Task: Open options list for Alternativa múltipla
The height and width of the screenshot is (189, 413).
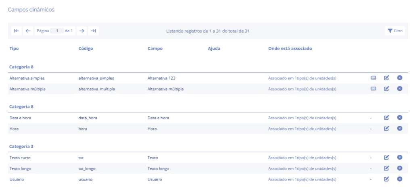Action: tap(373, 89)
